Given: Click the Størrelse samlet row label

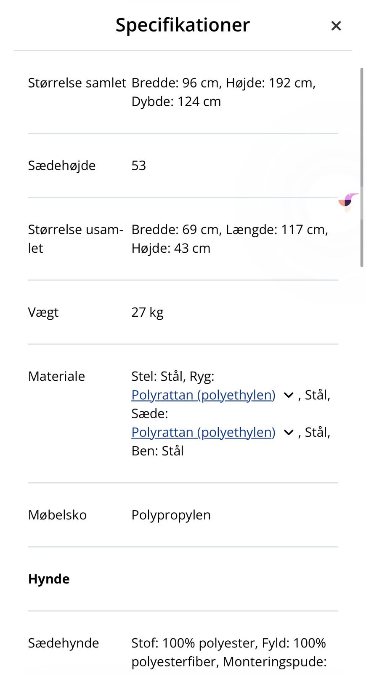Looking at the screenshot, I should (x=77, y=83).
